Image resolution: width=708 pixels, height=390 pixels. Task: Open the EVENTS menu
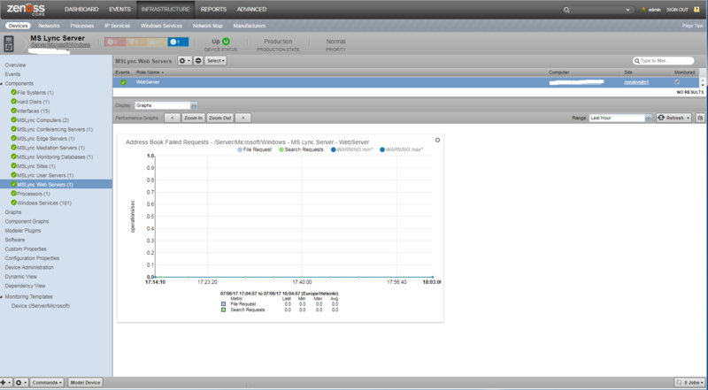pos(119,10)
